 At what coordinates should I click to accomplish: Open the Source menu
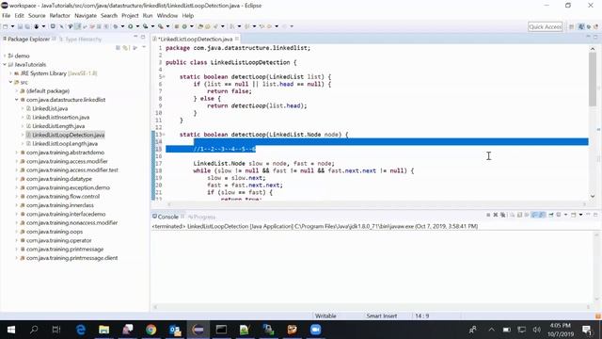[37, 16]
